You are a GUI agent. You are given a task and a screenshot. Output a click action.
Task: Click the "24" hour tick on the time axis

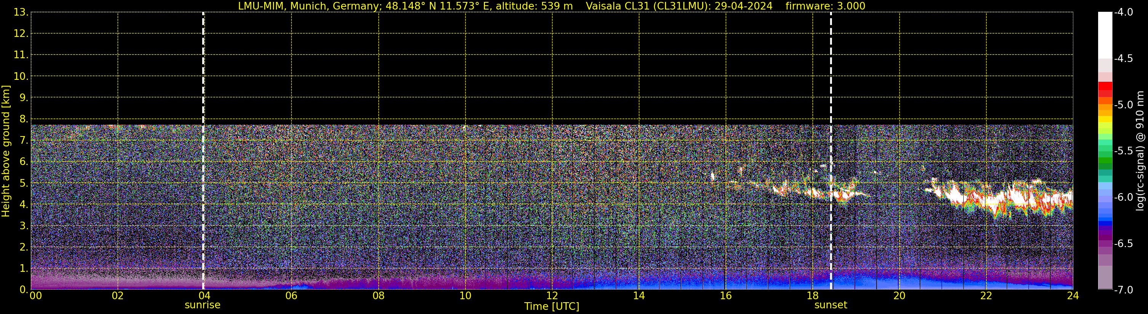coord(1073,296)
